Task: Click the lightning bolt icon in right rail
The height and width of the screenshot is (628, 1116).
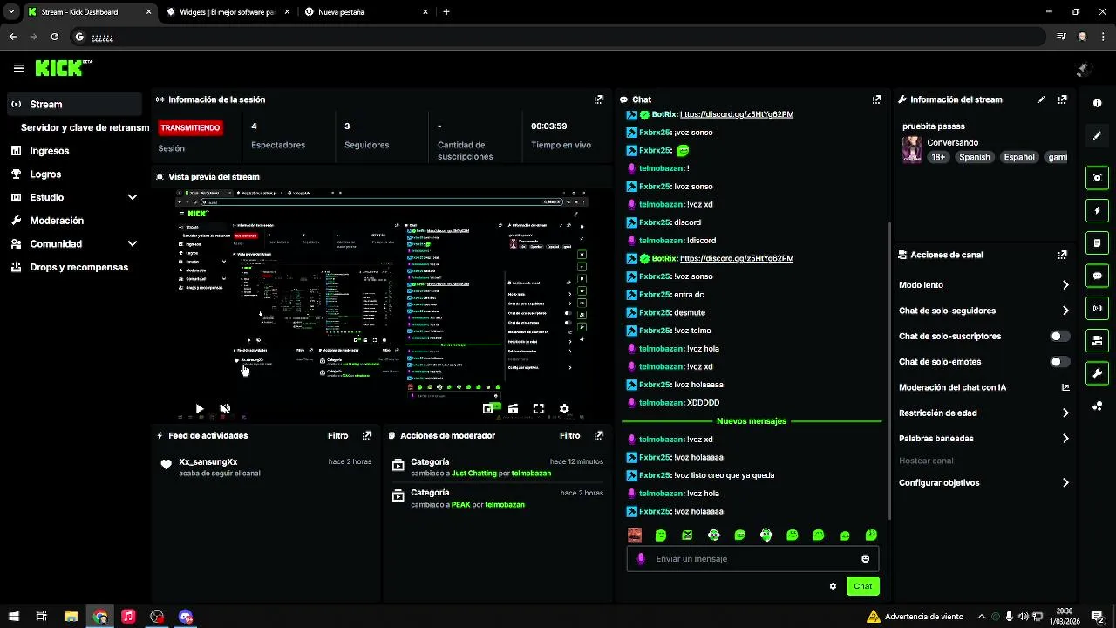Action: [x=1097, y=210]
